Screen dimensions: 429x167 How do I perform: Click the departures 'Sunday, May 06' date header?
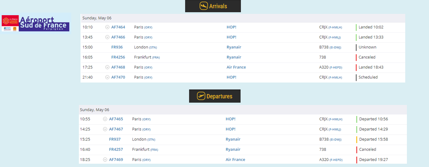pyautogui.click(x=243, y=110)
